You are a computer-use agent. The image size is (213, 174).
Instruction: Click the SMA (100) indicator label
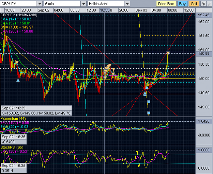[17, 27]
